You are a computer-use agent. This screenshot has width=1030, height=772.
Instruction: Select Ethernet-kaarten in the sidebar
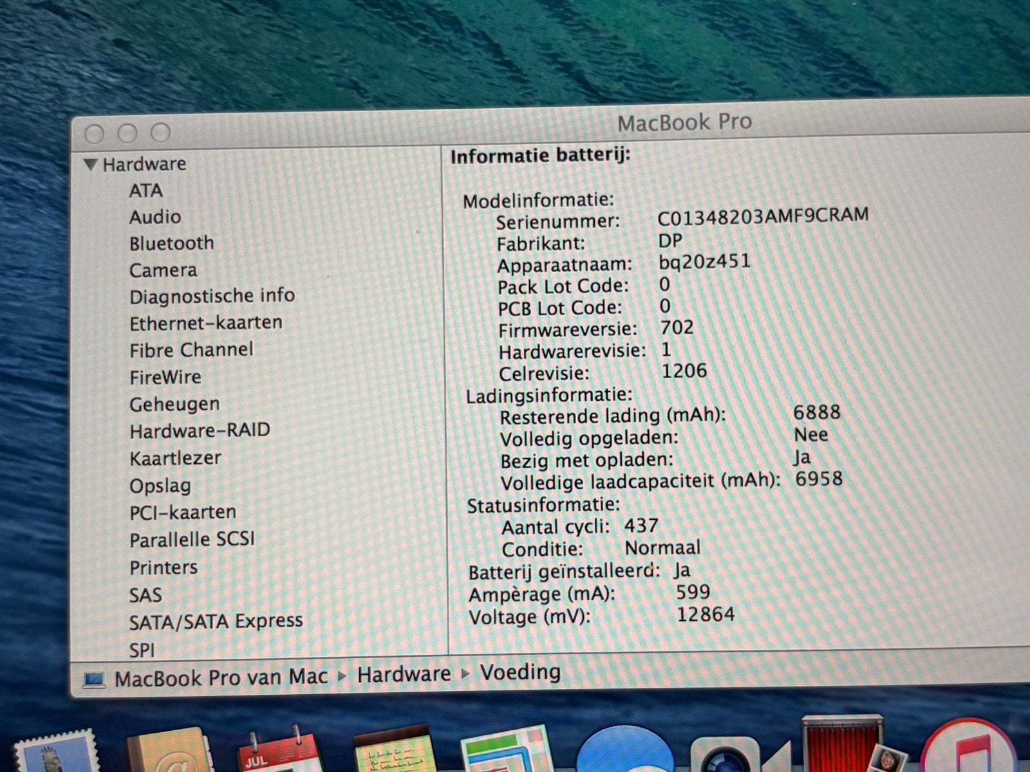(x=206, y=323)
